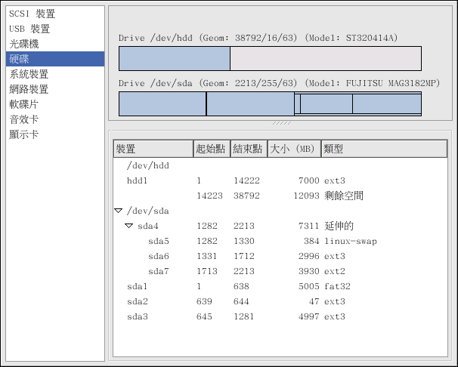This screenshot has height=367, width=458.
Task: Click the free space block of /dev/hdd
Action: tap(325, 58)
